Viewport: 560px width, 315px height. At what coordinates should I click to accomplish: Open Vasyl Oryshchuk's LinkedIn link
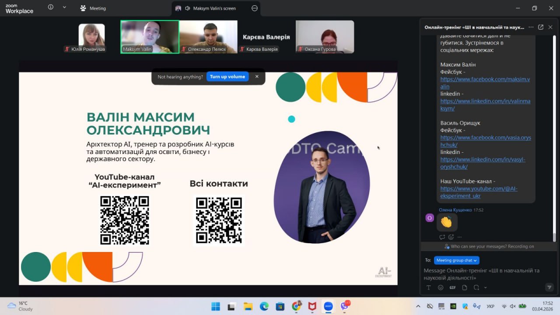coord(483,163)
